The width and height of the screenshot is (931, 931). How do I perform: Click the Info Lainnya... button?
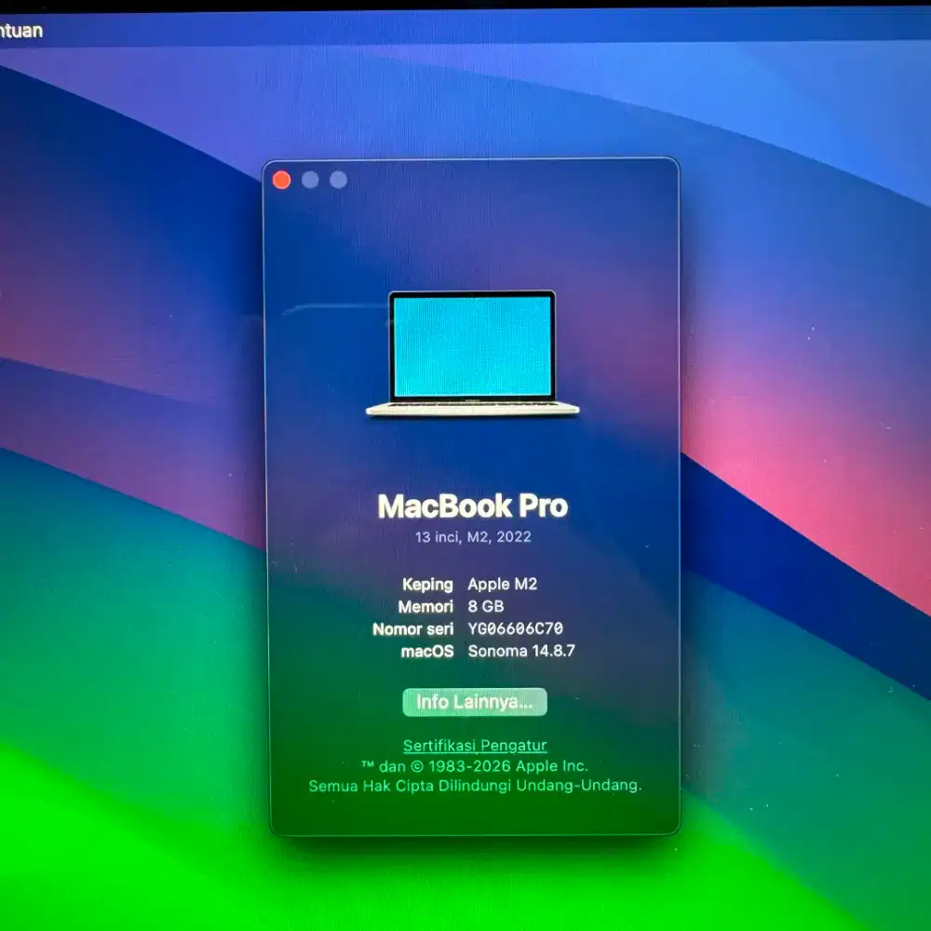pos(475,702)
